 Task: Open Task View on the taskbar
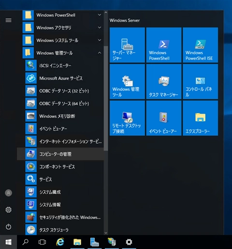click(43, 242)
